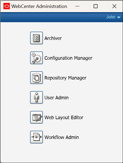Click the red Oracle logo in the title bar
This screenshot has width=123, height=163.
[x=7, y=6]
